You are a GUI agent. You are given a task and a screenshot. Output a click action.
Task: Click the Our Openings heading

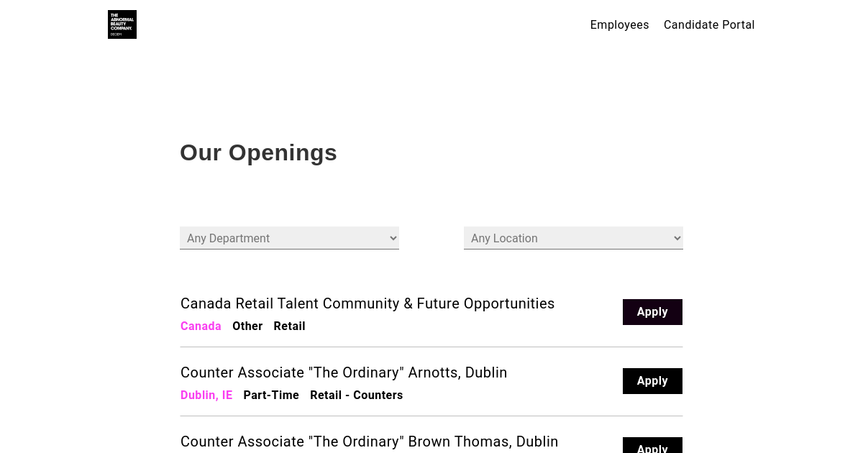(x=258, y=152)
